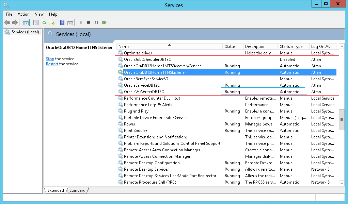Viewport: 348px width, 204px height.
Task: Go back using the toolbar Back arrow
Action: (x=7, y=22)
